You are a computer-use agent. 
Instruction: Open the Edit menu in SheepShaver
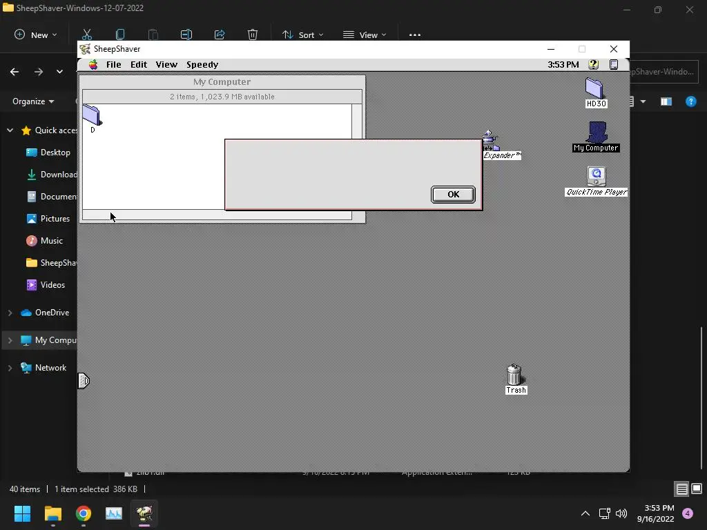tap(139, 64)
